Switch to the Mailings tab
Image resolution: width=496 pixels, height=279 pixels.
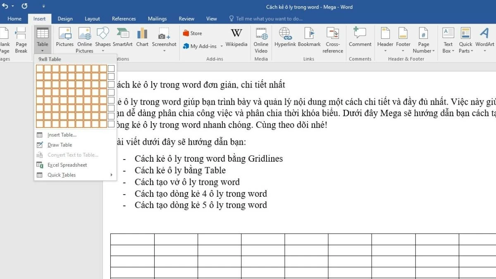pos(157,19)
